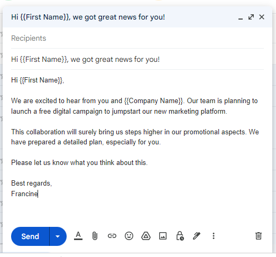
Task: Click into the Recipients field
Action: 137,38
